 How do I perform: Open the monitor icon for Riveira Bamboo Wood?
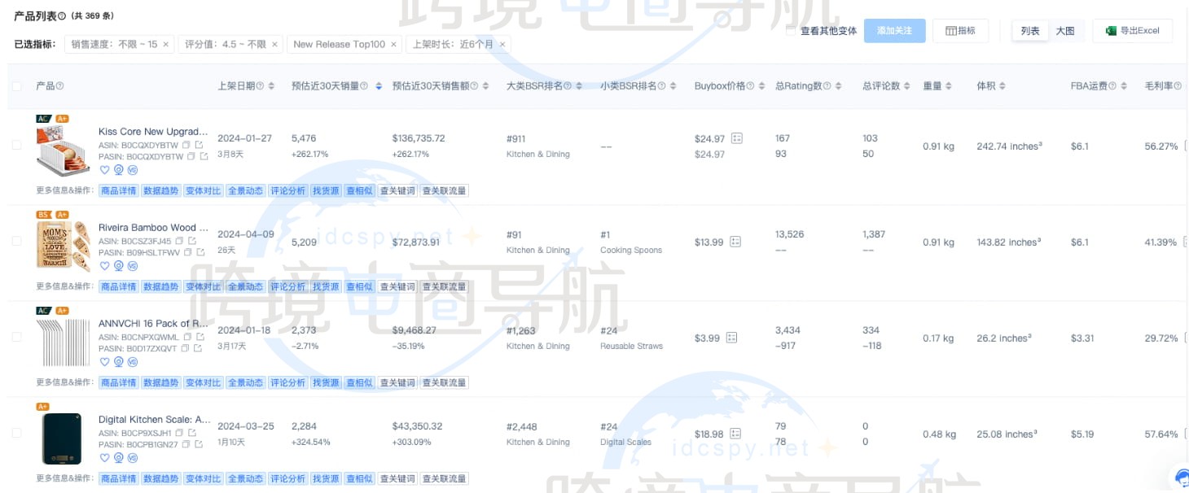pos(119,266)
